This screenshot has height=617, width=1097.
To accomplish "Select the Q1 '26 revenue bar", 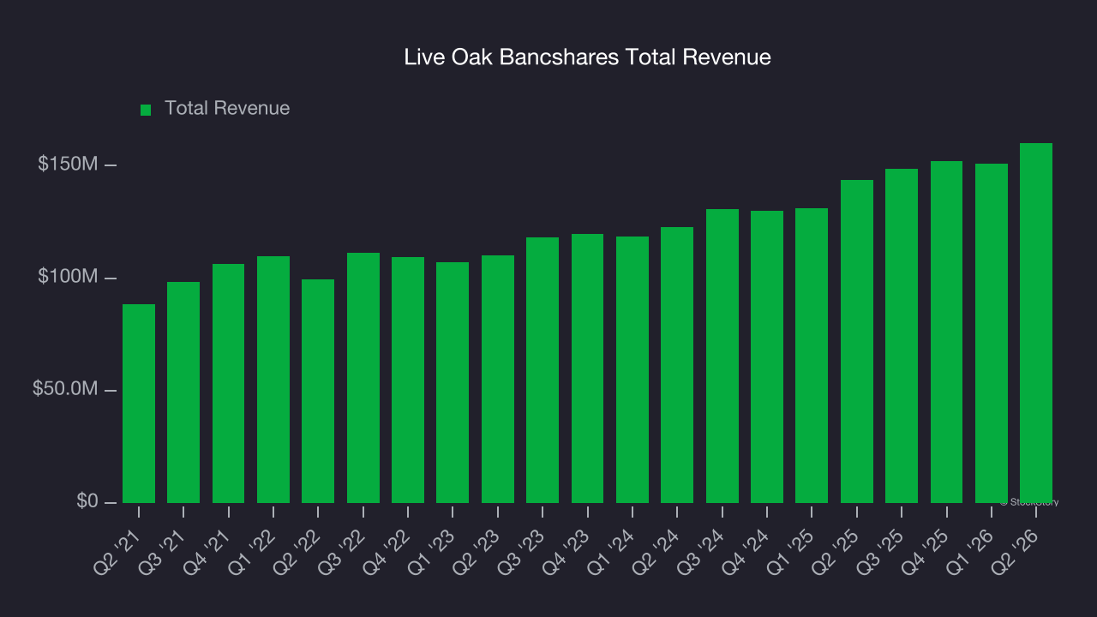I will tap(992, 333).
